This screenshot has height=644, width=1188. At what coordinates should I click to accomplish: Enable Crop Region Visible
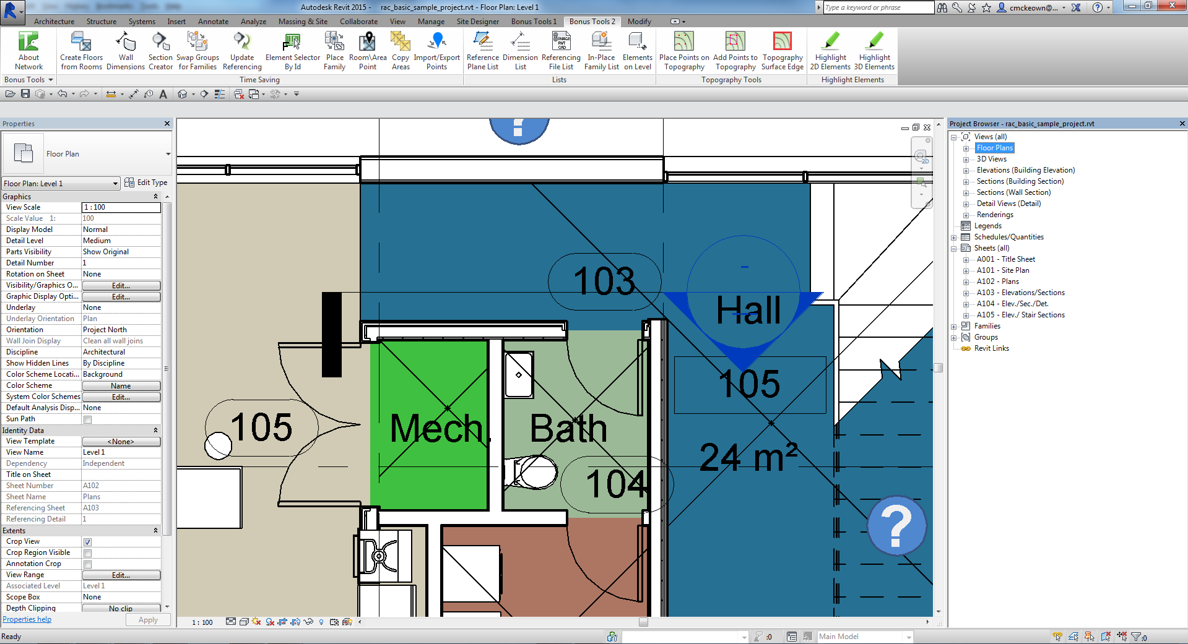click(87, 552)
